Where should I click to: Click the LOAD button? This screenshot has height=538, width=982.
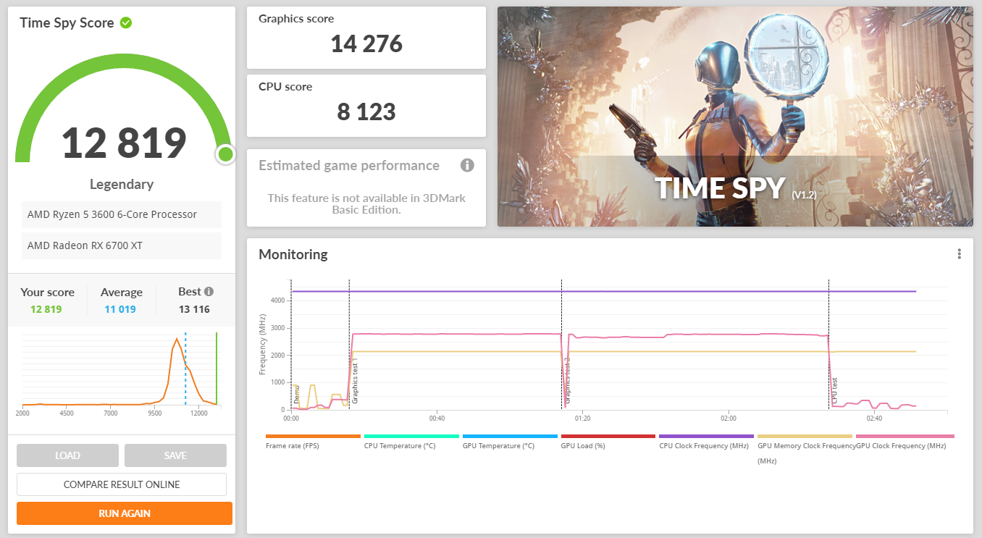[67, 455]
